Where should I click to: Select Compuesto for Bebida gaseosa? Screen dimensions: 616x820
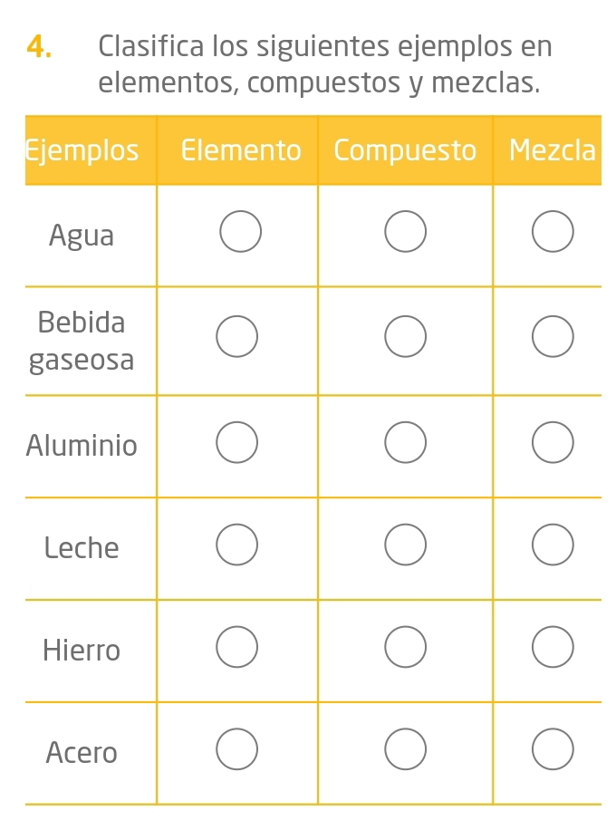(x=405, y=339)
